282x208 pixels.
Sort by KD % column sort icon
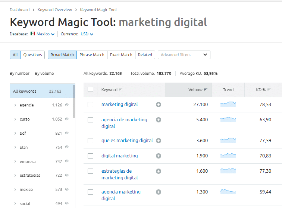(269, 89)
